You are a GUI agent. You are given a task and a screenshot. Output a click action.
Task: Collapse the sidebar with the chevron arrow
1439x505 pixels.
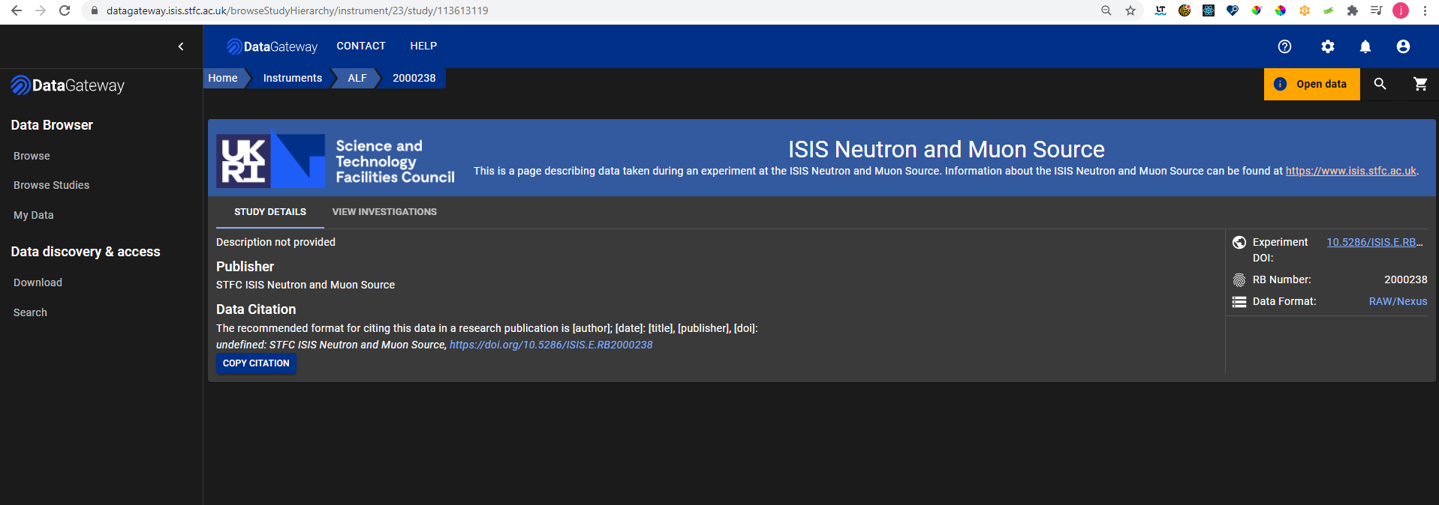point(181,46)
